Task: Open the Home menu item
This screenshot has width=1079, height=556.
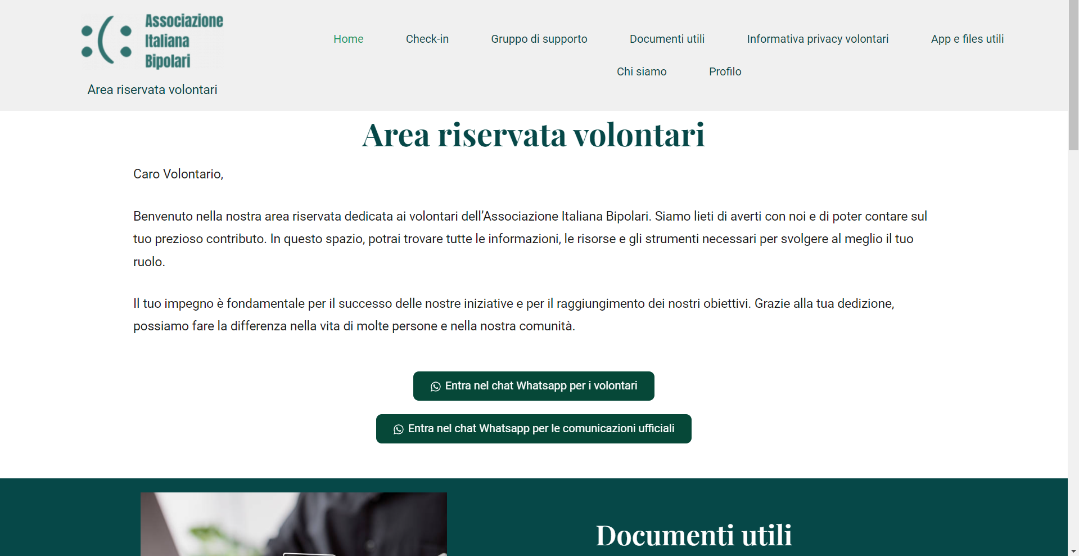Action: tap(348, 39)
